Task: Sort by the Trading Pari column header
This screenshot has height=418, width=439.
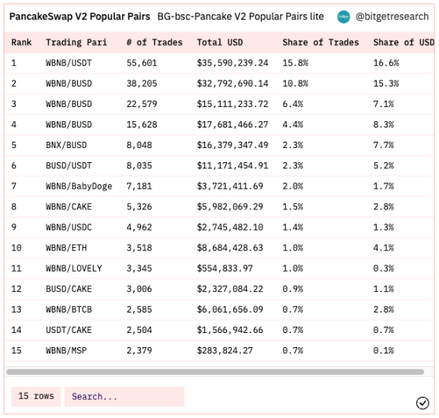Action: pyautogui.click(x=76, y=43)
